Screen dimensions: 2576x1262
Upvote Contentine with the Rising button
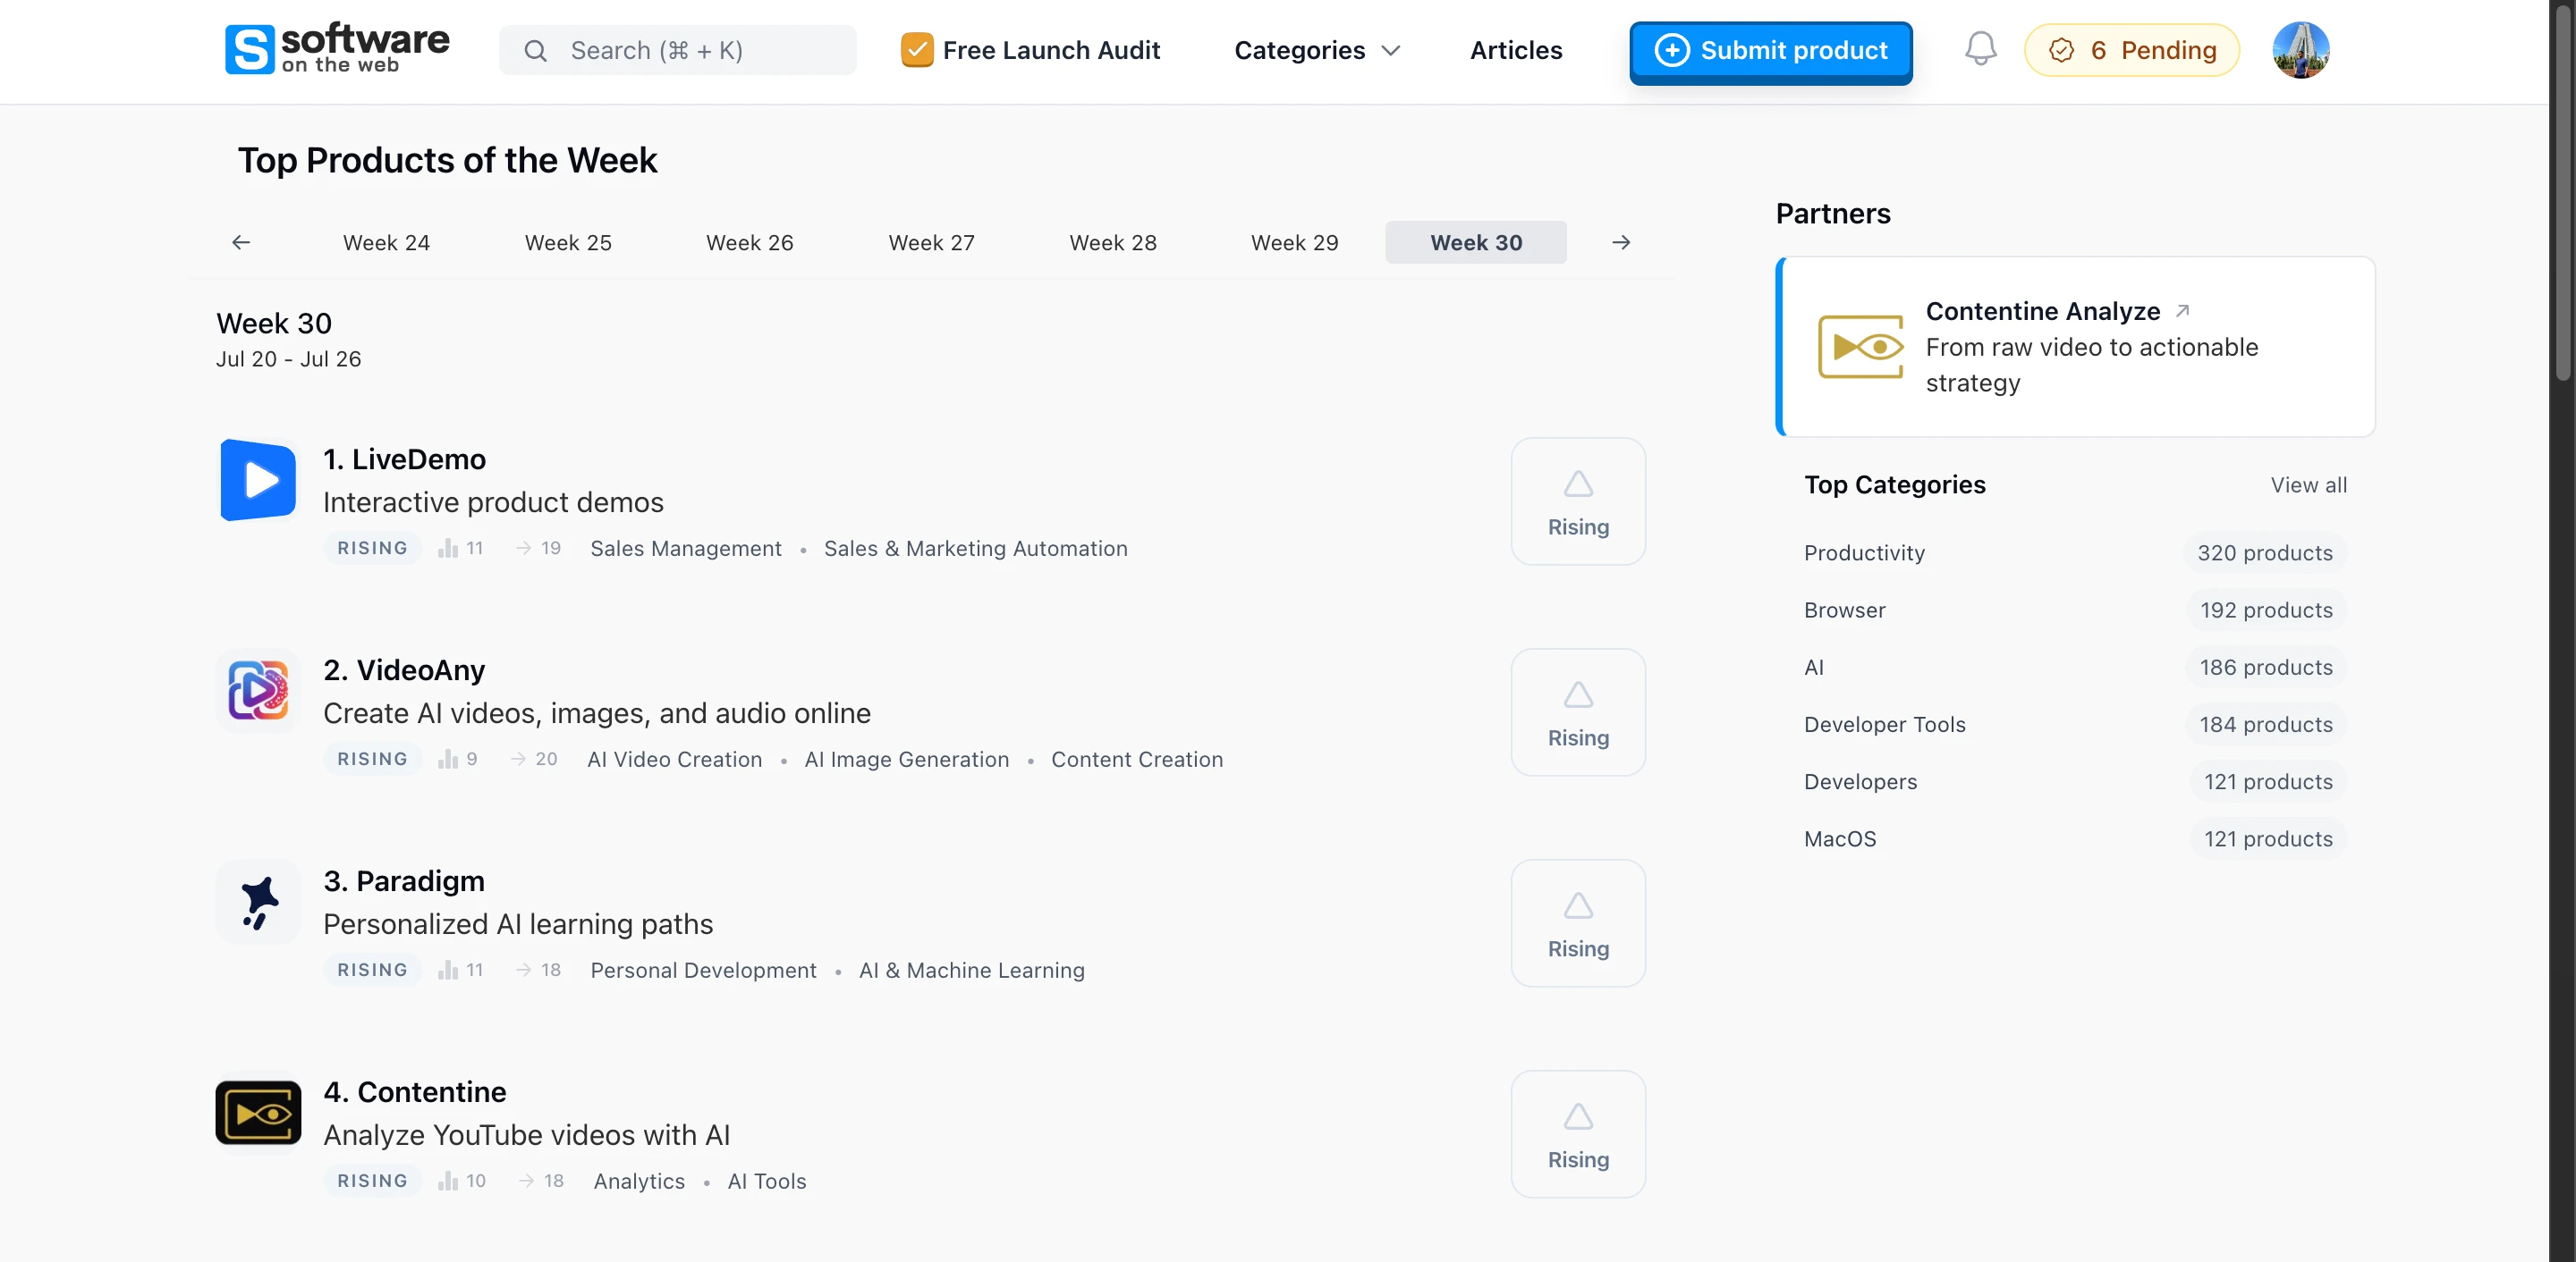pyautogui.click(x=1578, y=1134)
